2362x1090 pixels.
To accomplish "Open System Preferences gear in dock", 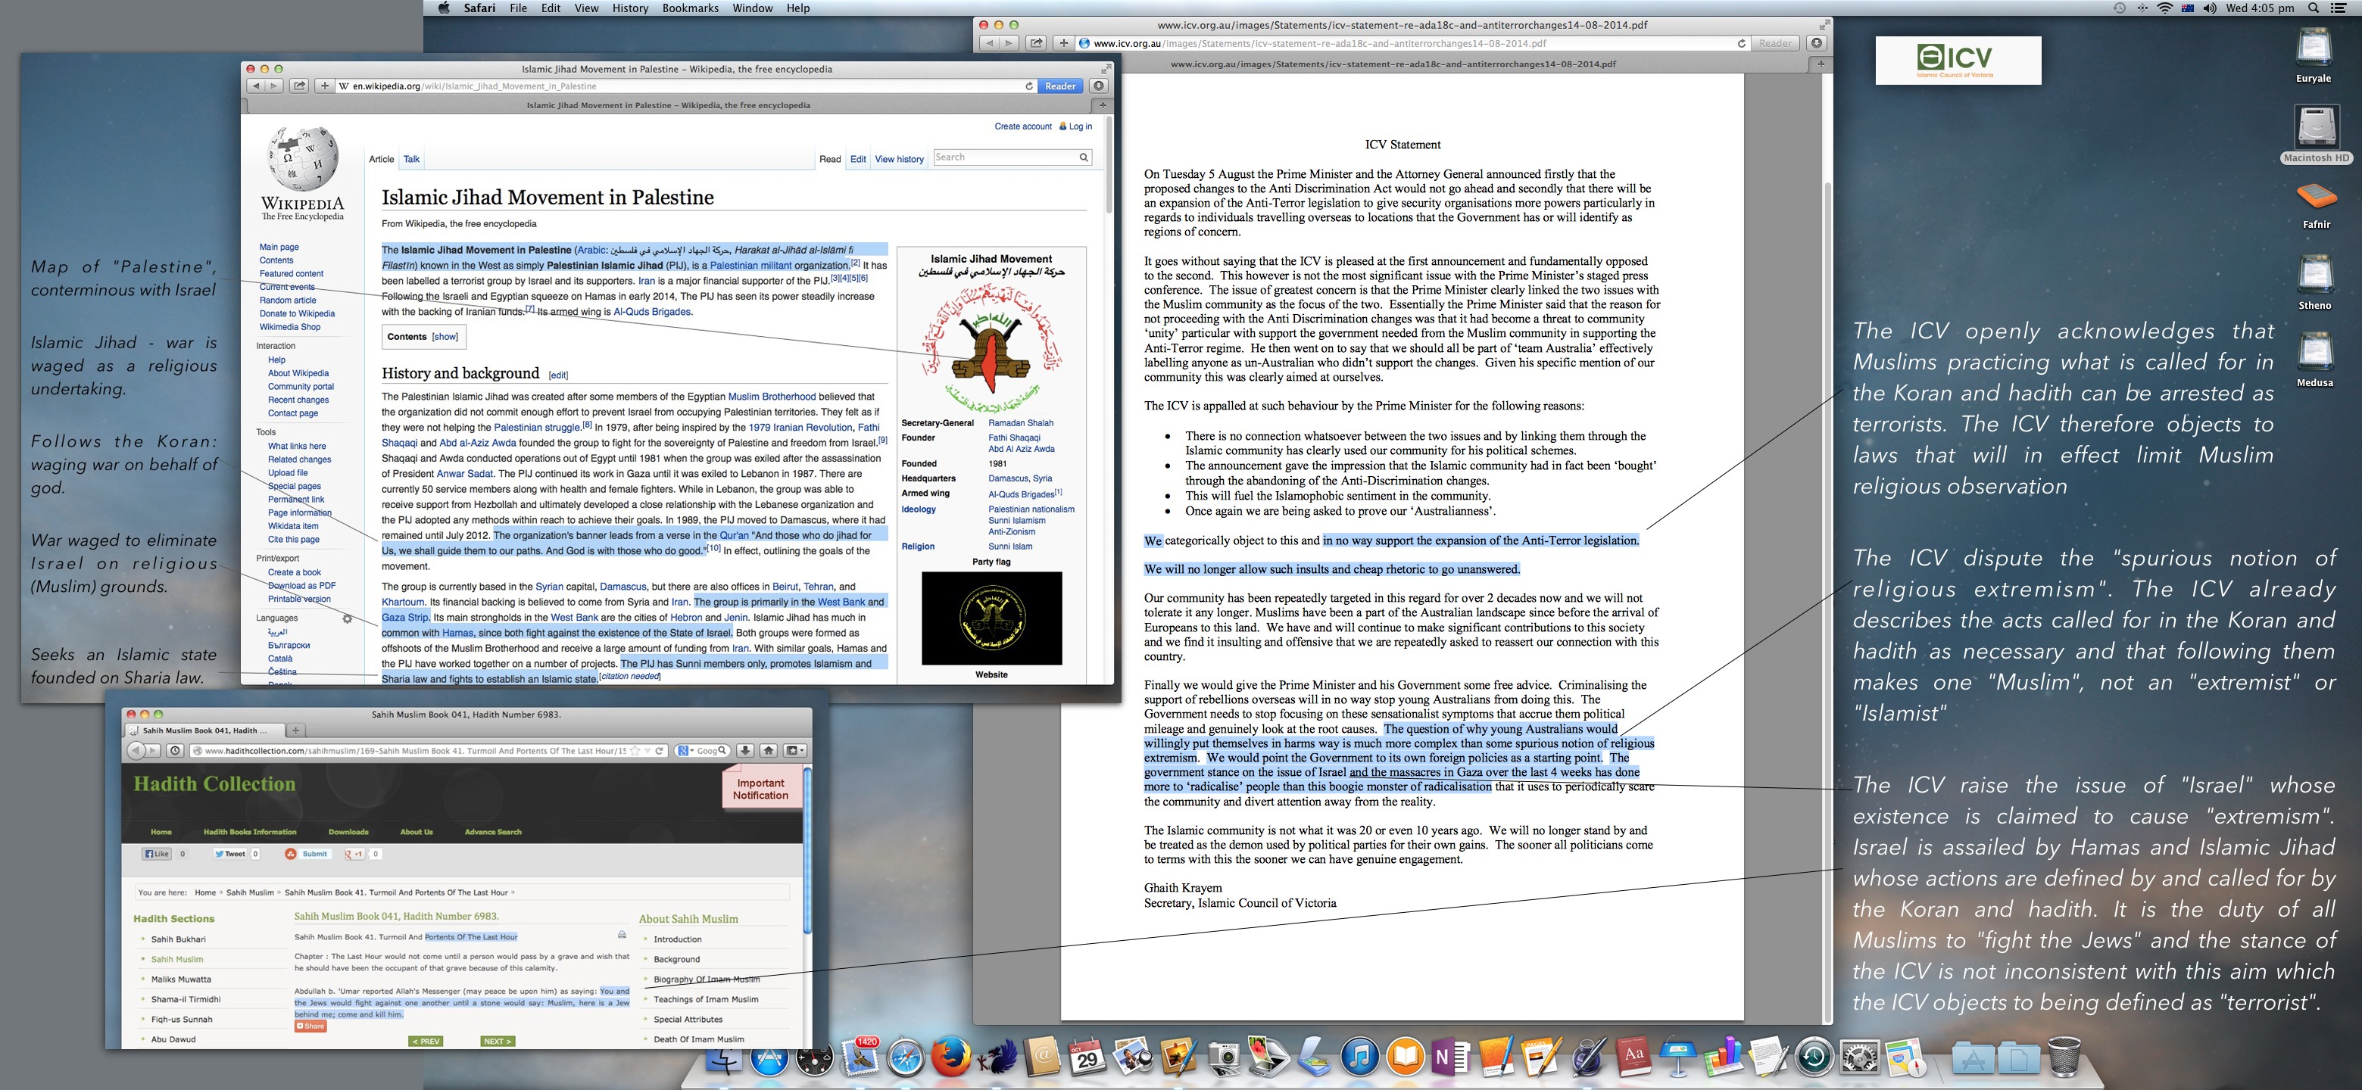I will (x=1859, y=1059).
